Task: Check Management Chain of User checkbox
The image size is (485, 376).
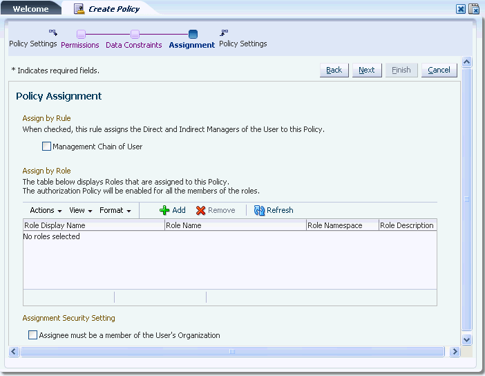Action: [x=46, y=147]
